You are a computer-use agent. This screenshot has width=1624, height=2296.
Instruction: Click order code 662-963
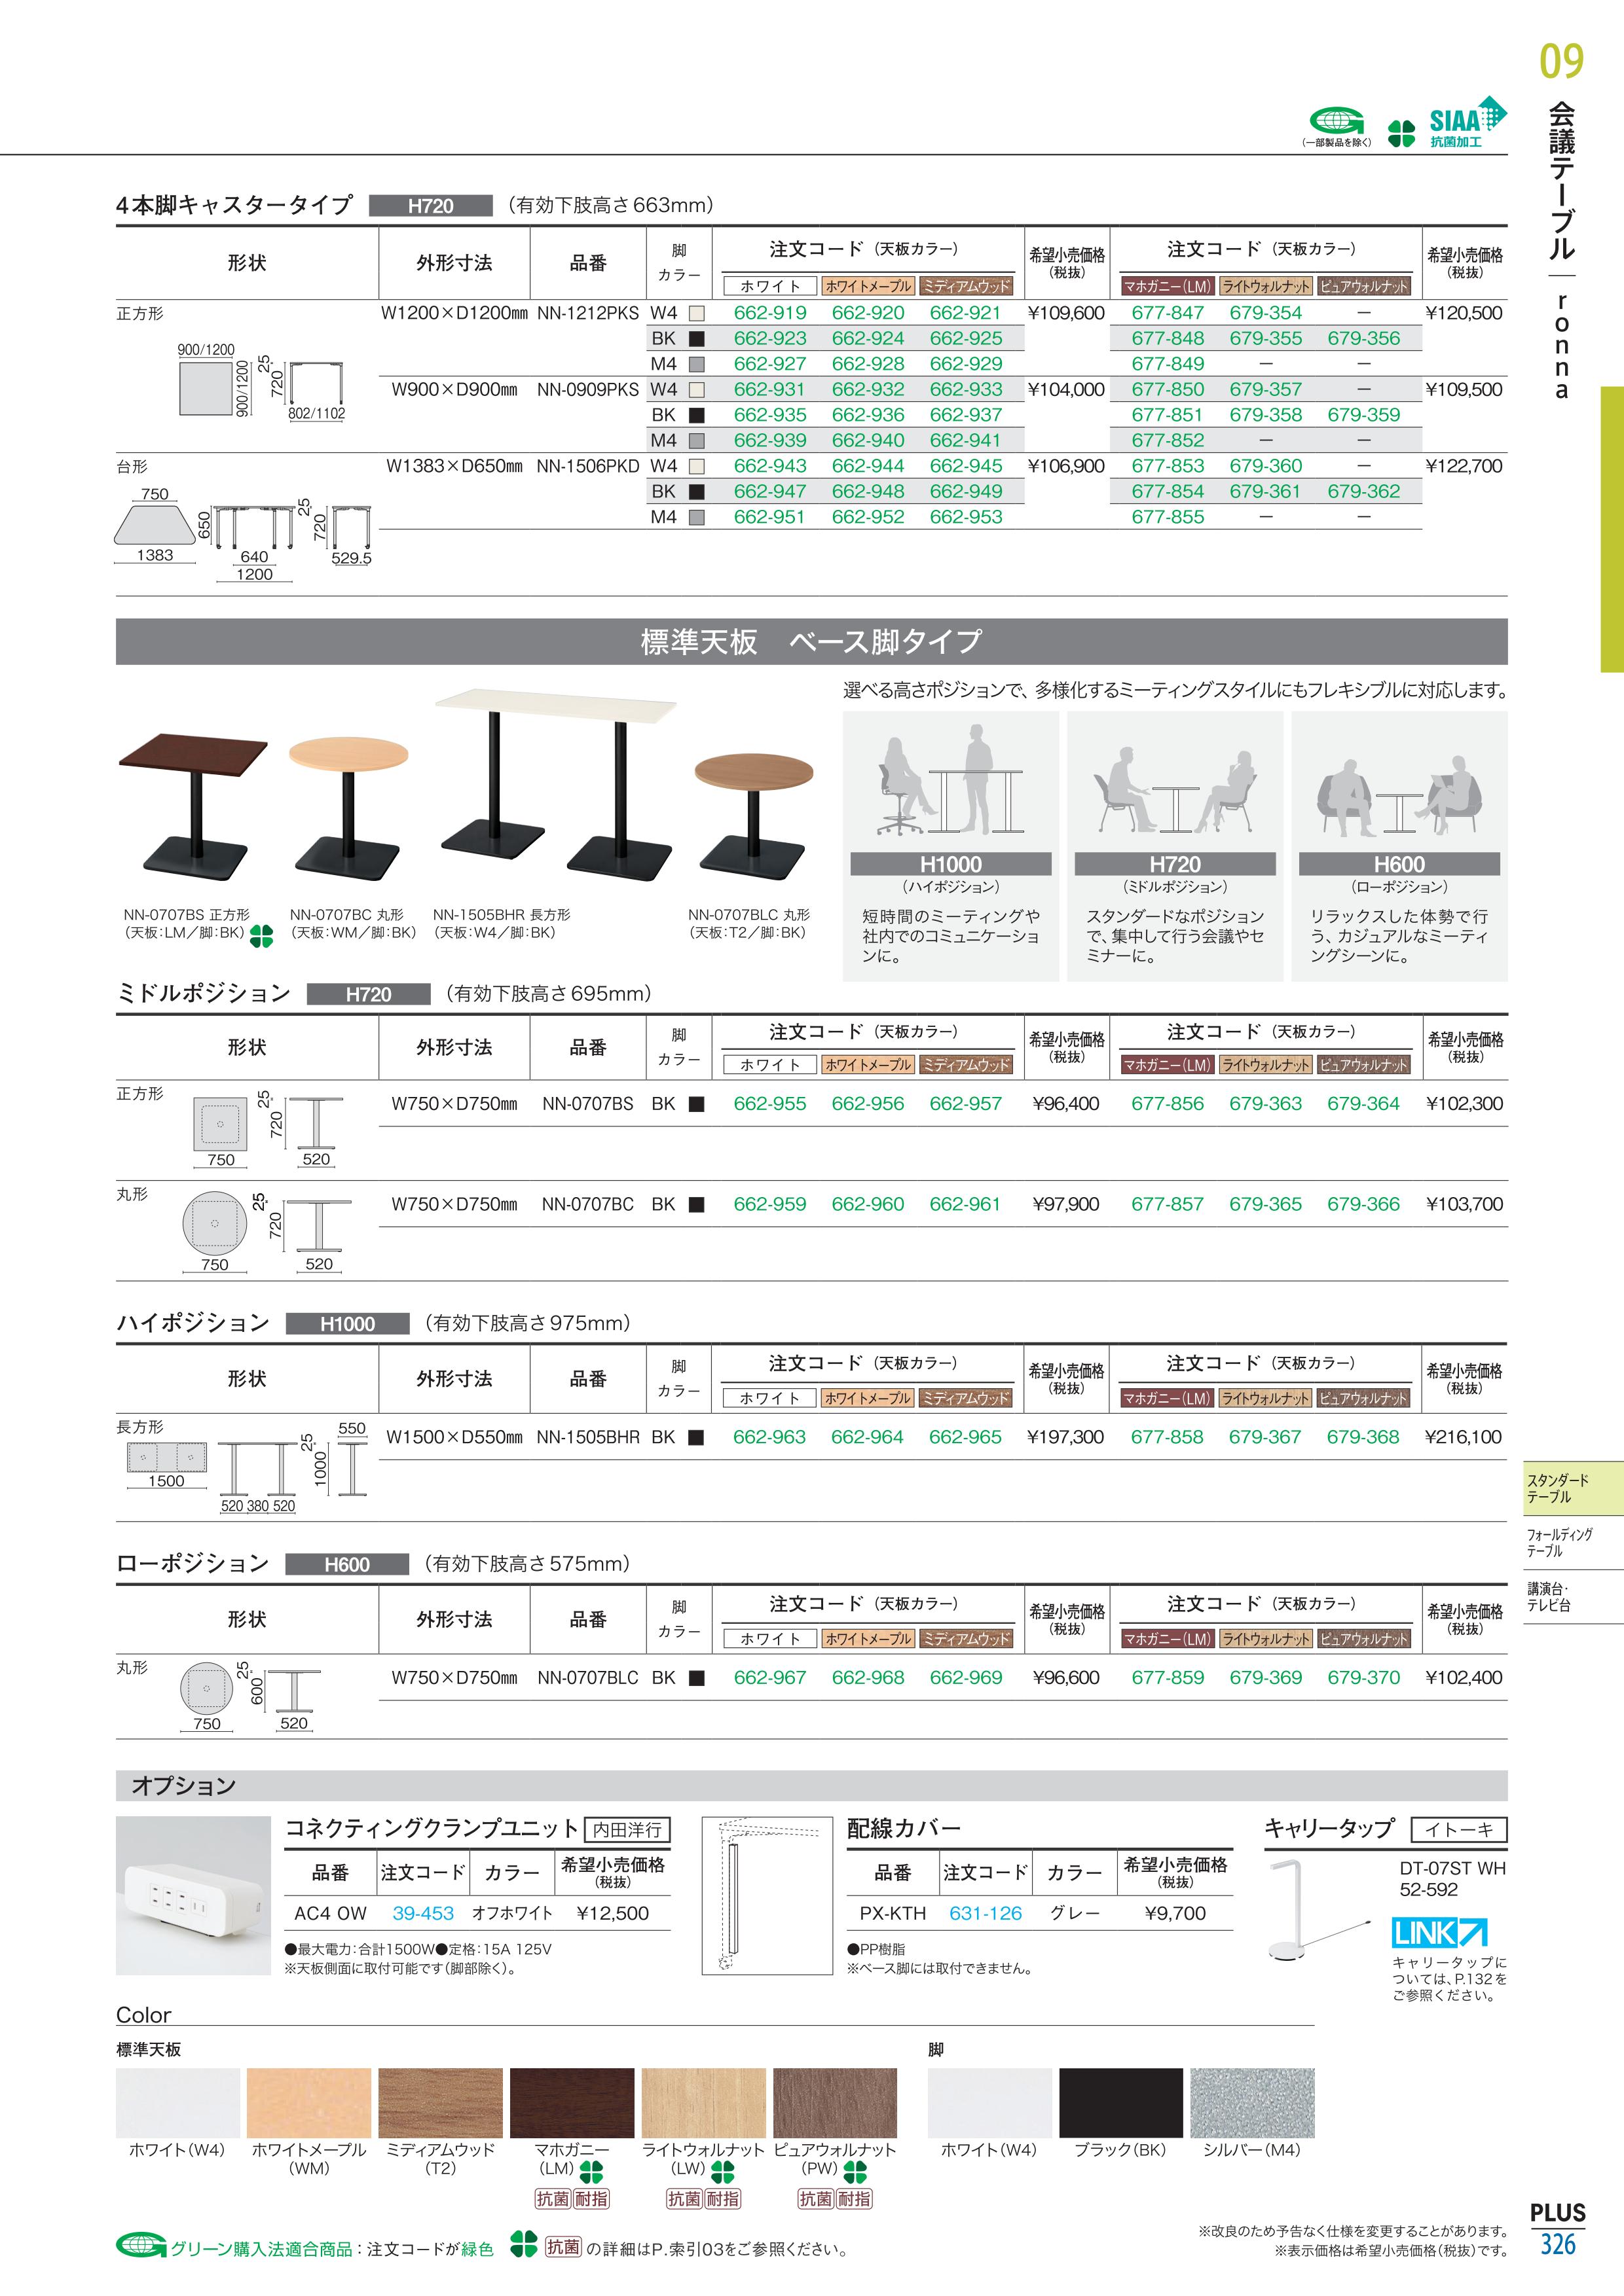(x=769, y=1437)
